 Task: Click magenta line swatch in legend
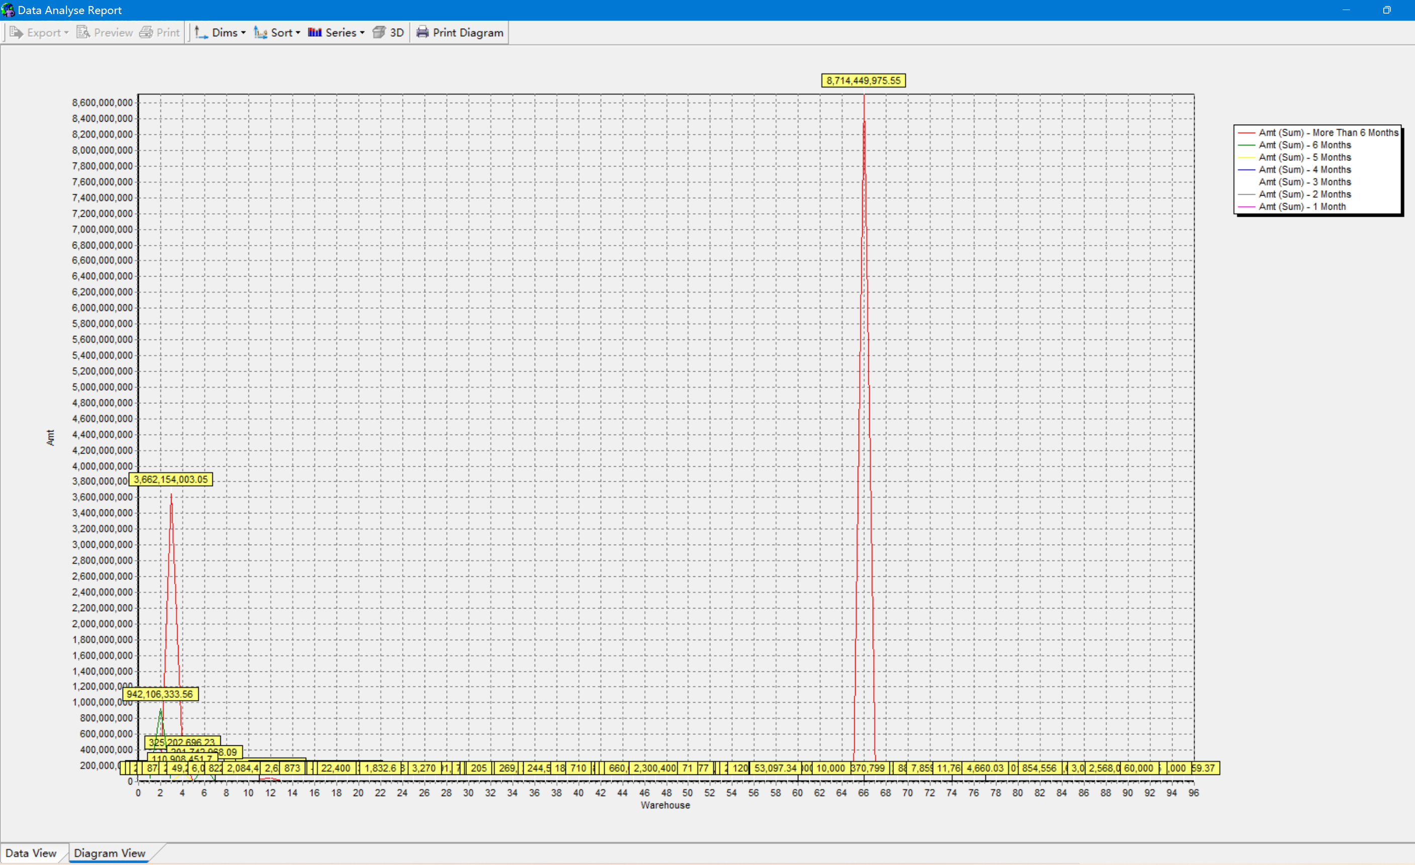tap(1246, 207)
